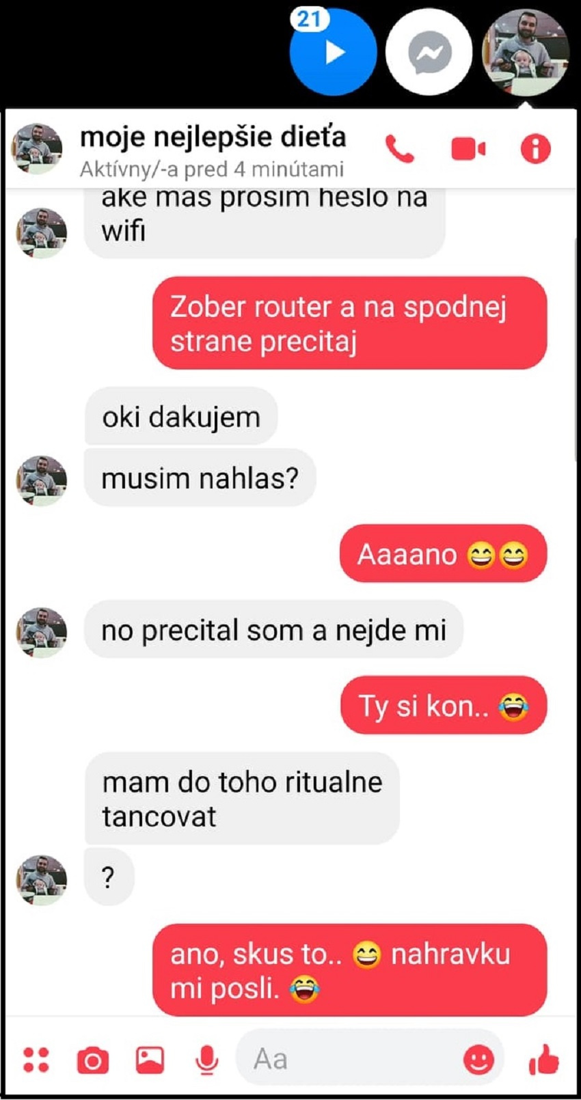Viewport: 581px width, 1100px height.
Task: Open the four-dot more apps menu
Action: (36, 1060)
